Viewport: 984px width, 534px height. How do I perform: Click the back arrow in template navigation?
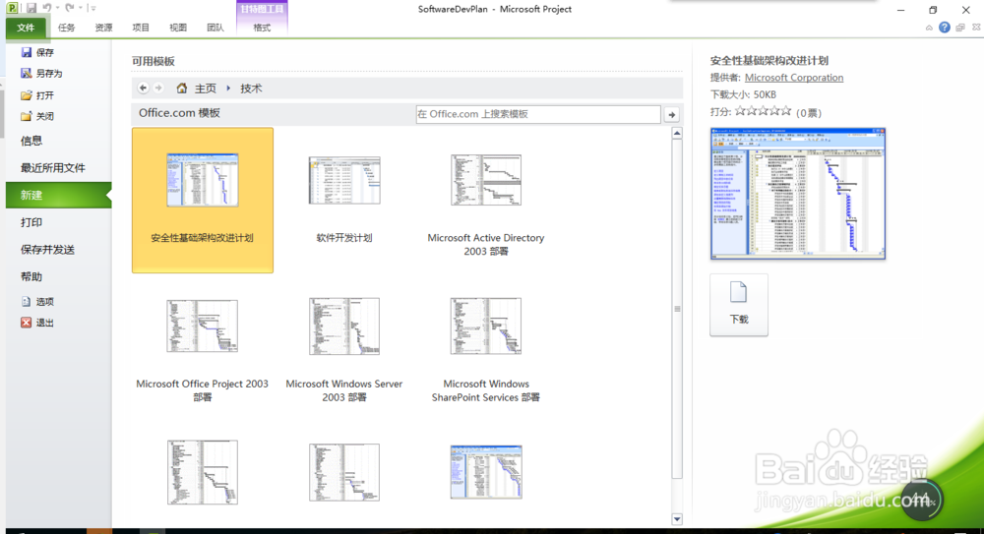pyautogui.click(x=143, y=88)
